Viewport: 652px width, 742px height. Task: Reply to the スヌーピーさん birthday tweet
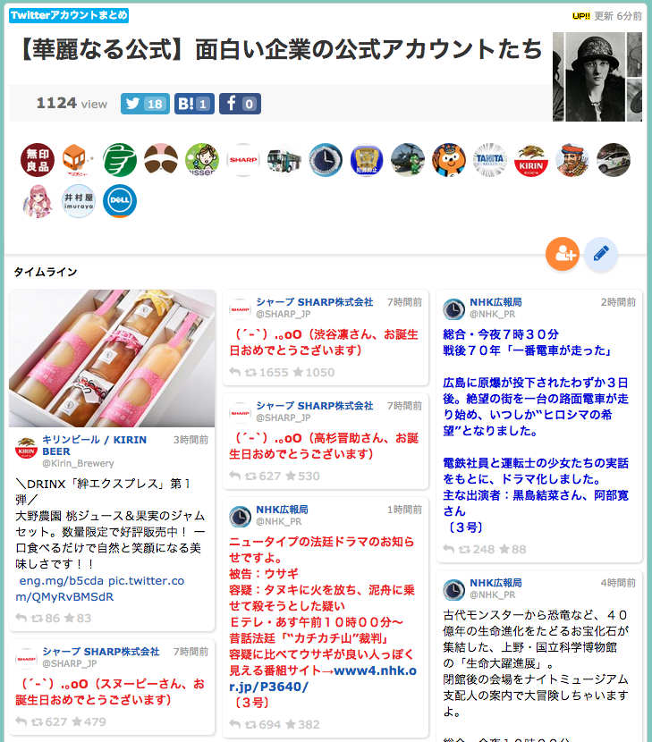[21, 721]
